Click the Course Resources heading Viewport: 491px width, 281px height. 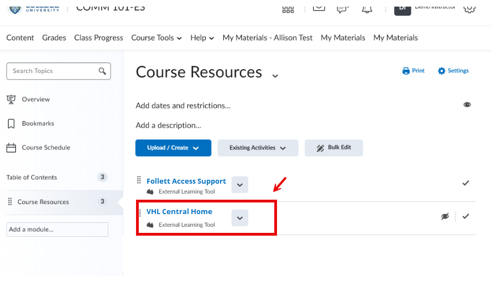point(199,72)
